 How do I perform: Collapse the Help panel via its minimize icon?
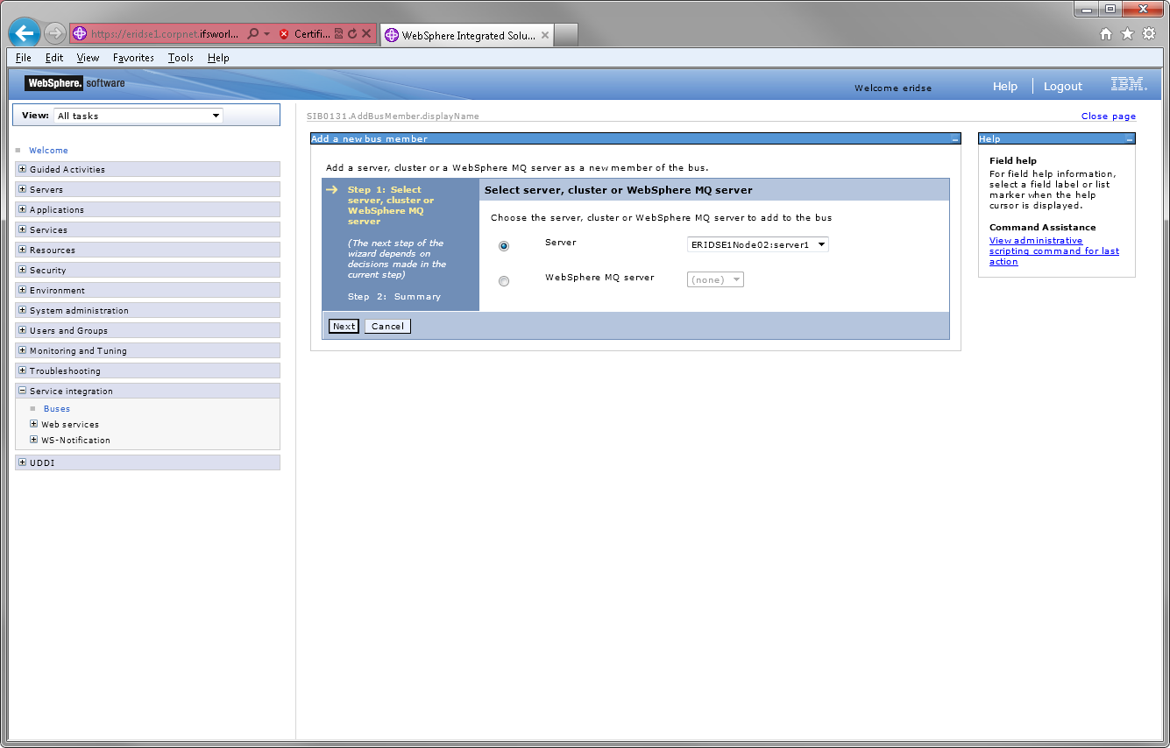click(1130, 138)
